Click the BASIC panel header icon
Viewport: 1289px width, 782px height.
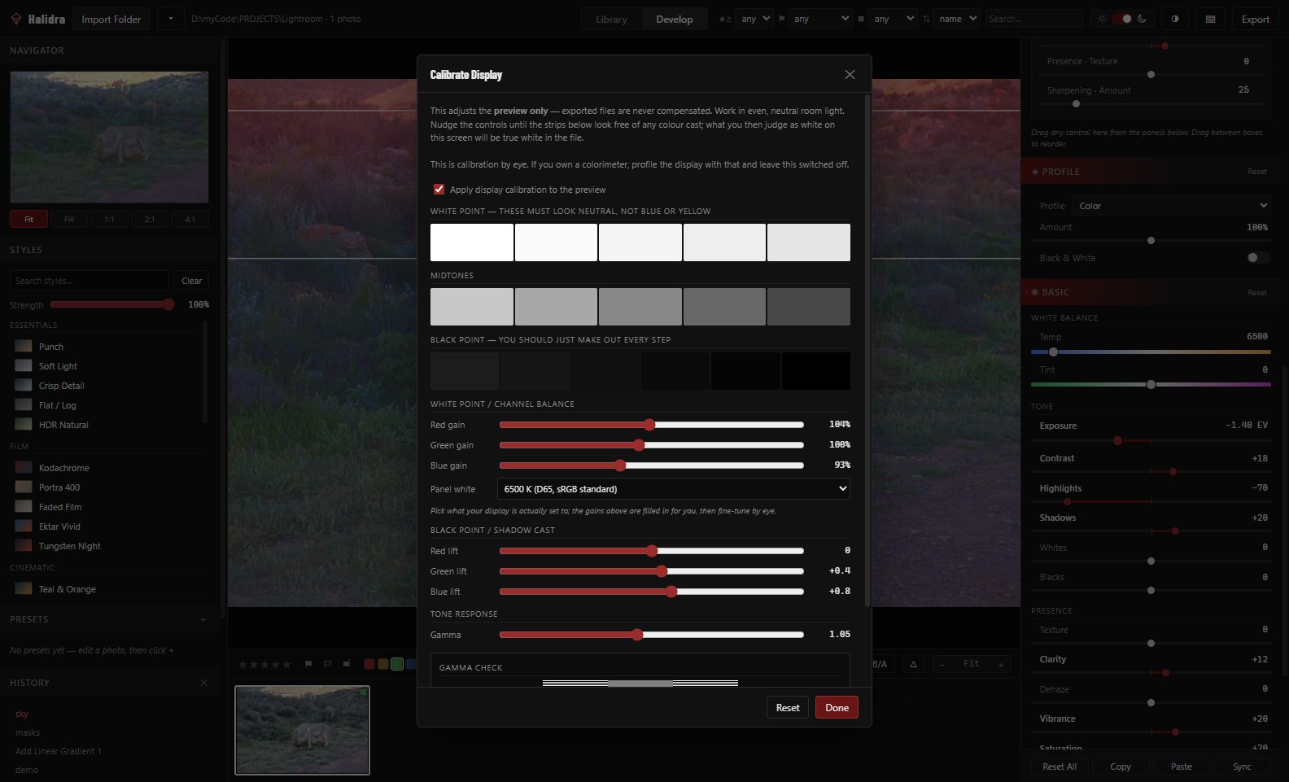click(x=1035, y=292)
